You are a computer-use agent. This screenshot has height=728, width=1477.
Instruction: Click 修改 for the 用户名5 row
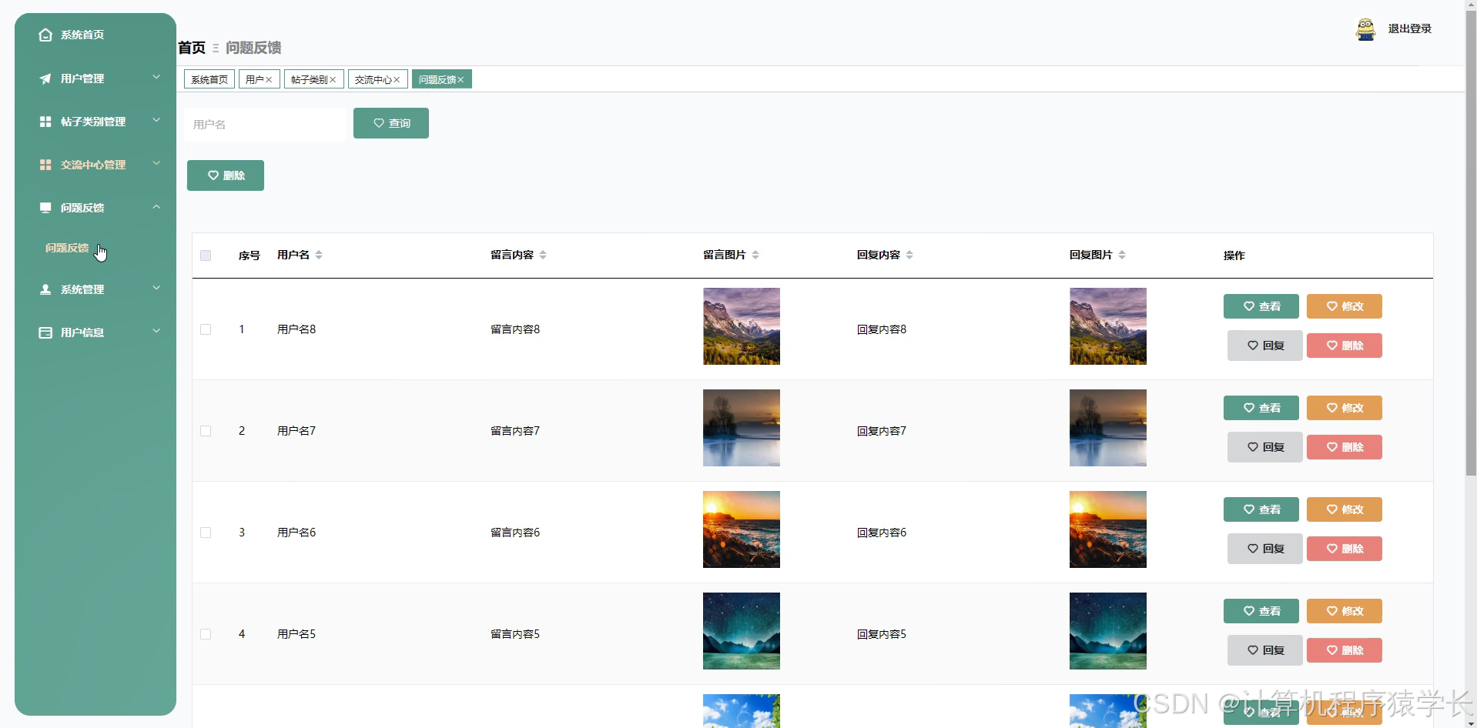1345,611
